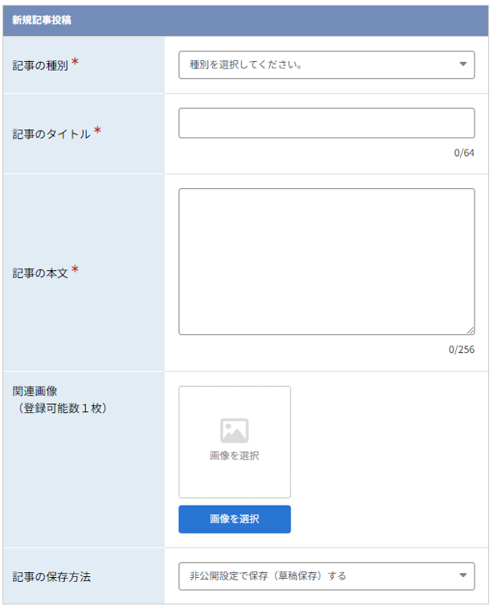Click the dotted image upload area
Viewport: 493px width, 606px height.
[234, 442]
